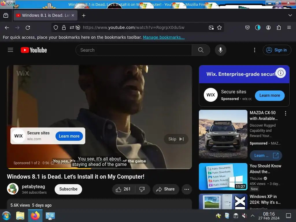This screenshot has height=222, width=296.
Task: Click the ThioJoe channel name
Action: [x=256, y=179]
